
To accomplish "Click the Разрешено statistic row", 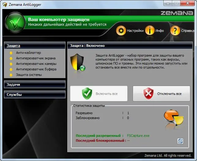I will coord(102,113).
